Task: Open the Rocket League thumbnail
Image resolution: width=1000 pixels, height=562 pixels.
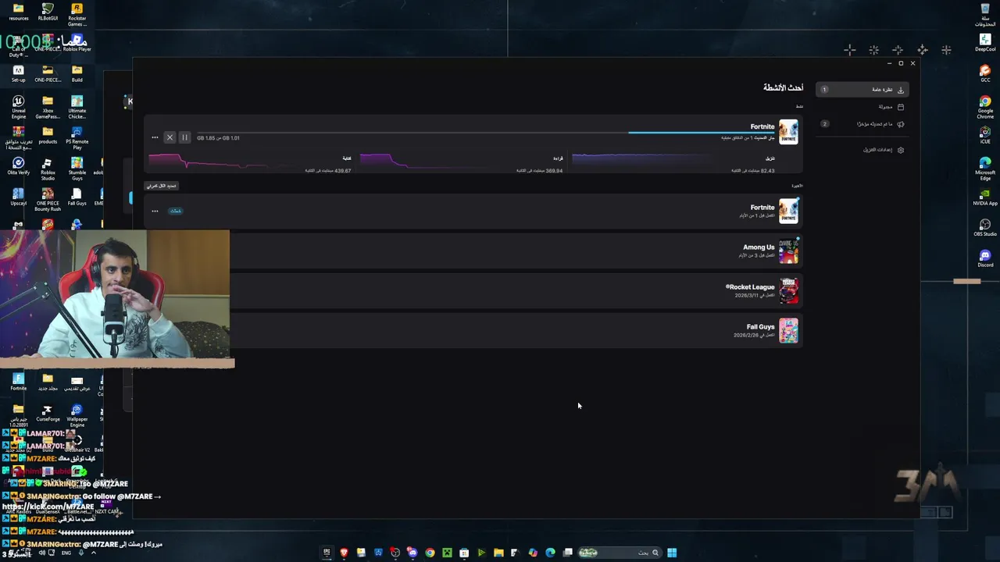Action: coord(788,290)
